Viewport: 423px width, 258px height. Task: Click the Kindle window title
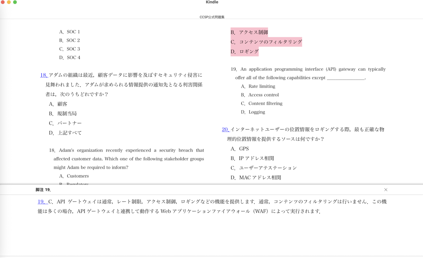point(212,2)
